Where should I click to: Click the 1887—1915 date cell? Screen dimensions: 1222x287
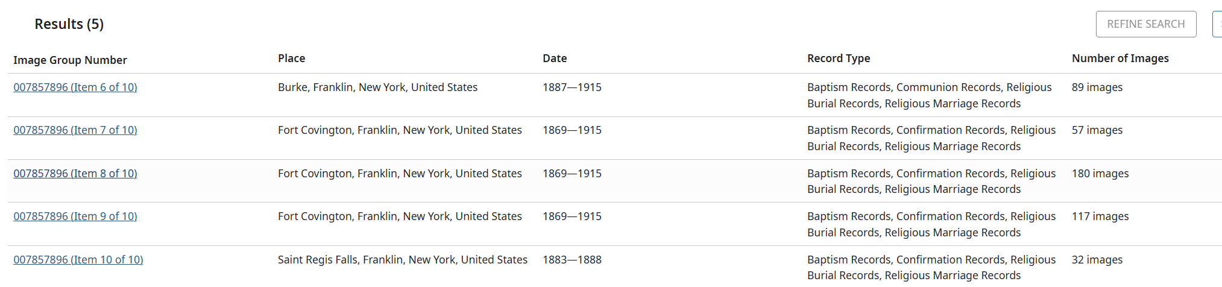coord(572,87)
